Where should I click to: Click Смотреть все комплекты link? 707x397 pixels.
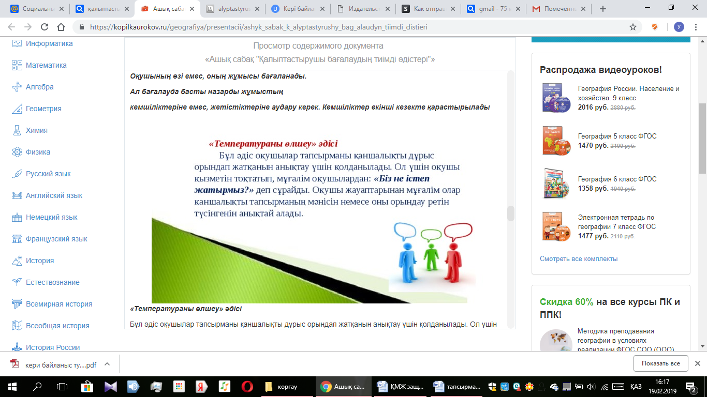click(579, 258)
